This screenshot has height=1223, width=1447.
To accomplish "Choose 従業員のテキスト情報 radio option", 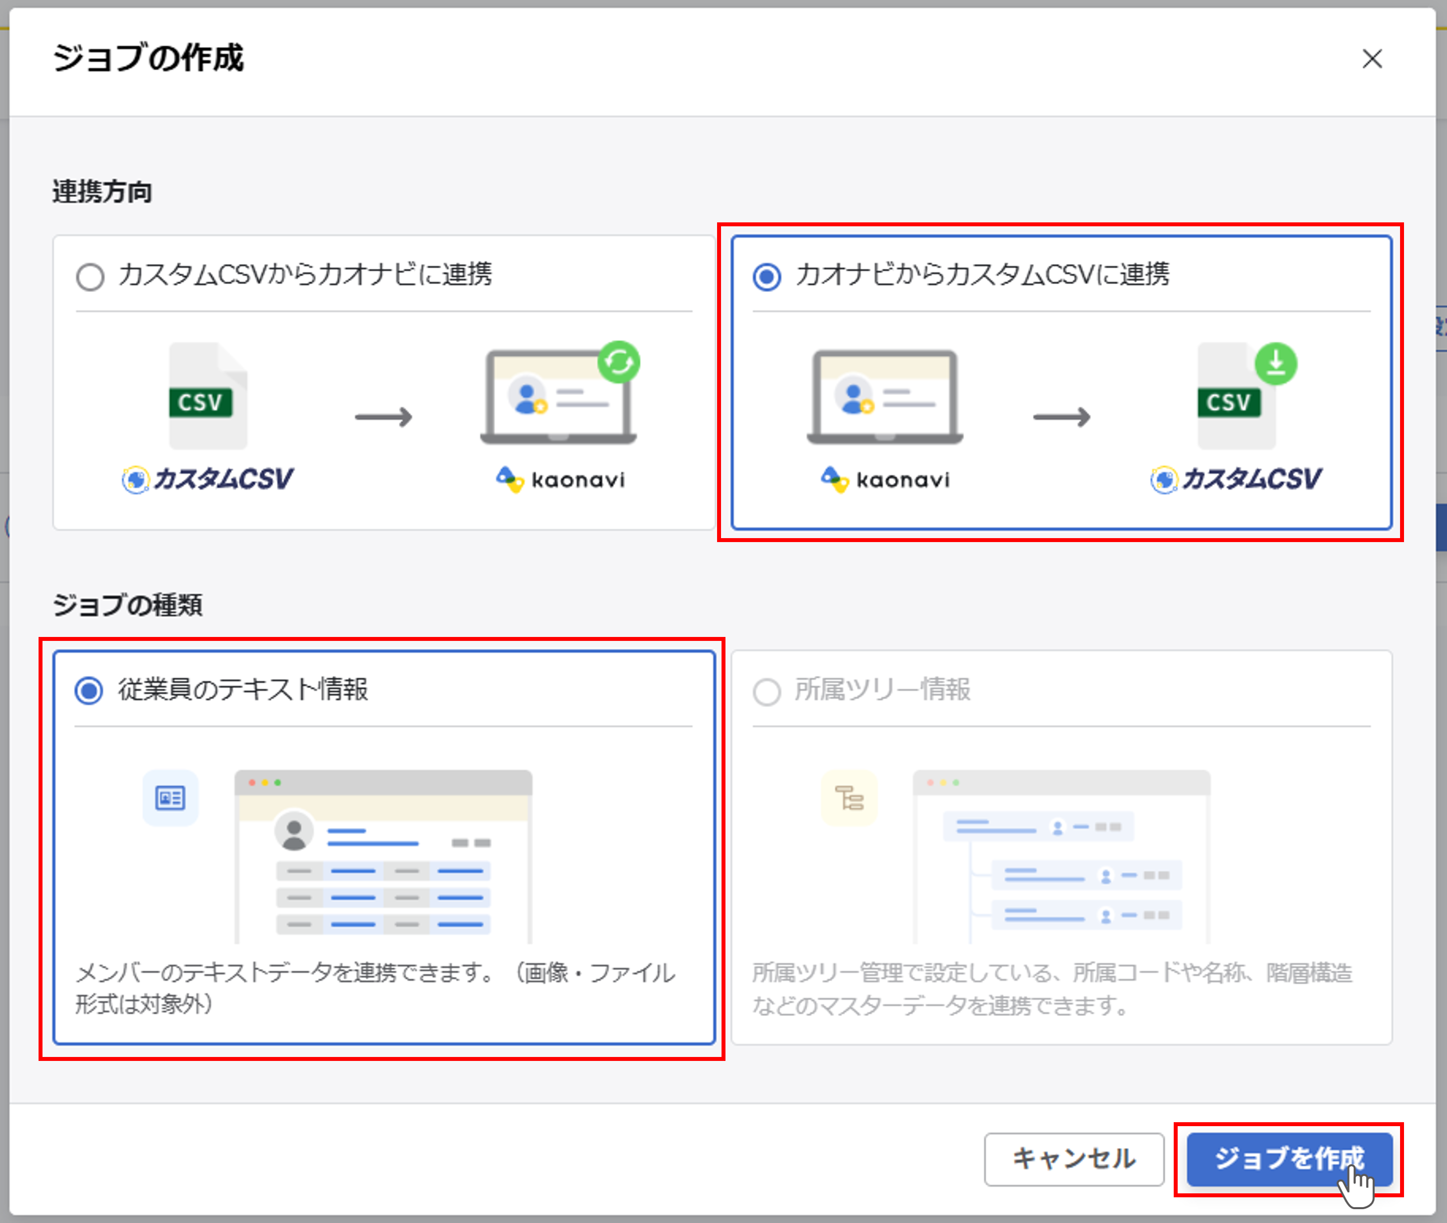I will coord(89,690).
